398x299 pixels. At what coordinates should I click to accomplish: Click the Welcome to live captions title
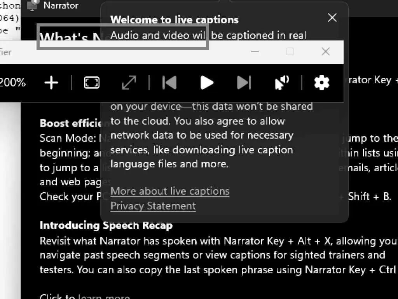click(x=174, y=20)
